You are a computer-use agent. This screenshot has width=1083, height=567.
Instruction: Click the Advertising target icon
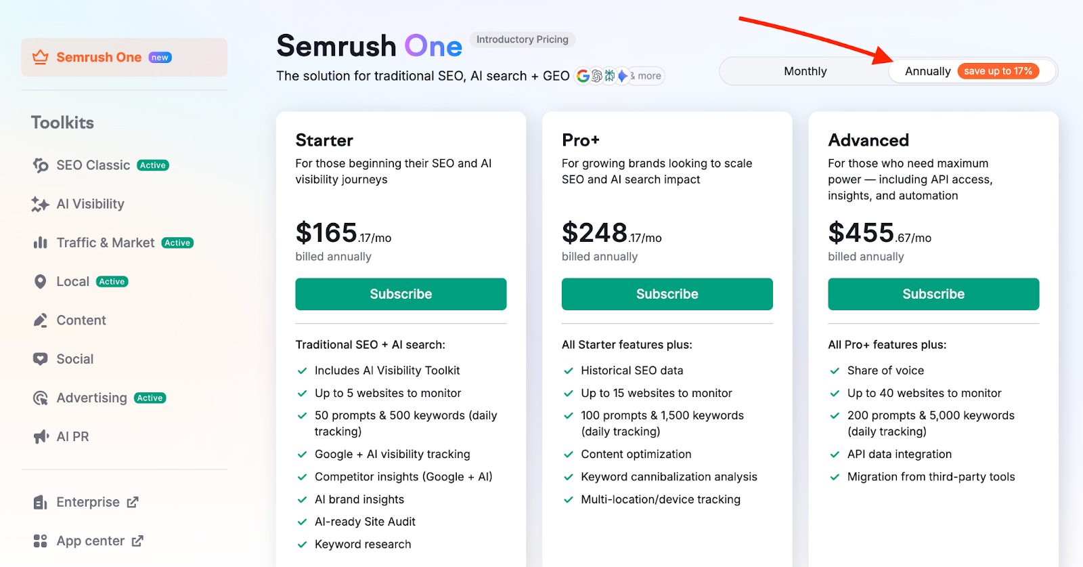[41, 398]
